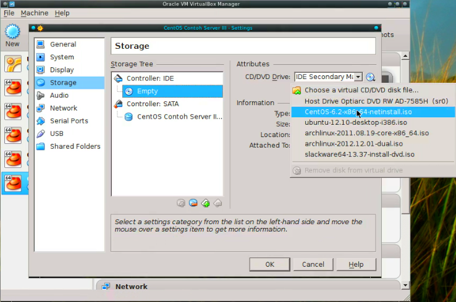Image resolution: width=456 pixels, height=302 pixels.
Task: Open the USB settings category
Action: pos(69,133)
